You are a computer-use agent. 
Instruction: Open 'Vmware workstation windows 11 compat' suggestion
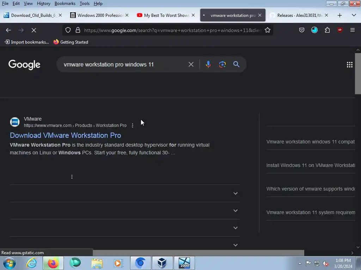coord(311,142)
